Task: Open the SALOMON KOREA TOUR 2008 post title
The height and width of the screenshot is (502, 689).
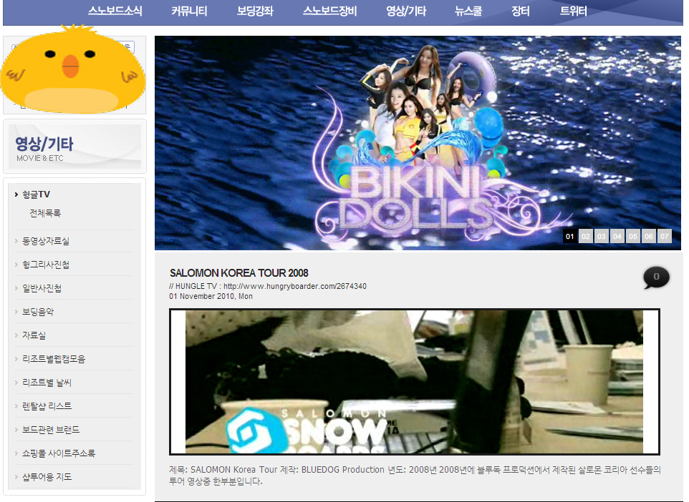Action: [x=239, y=273]
